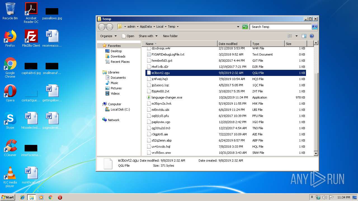Image resolution: width=358 pixels, height=201 pixels.
Task: Open Explorer Help question mark icon
Action: click(x=312, y=36)
